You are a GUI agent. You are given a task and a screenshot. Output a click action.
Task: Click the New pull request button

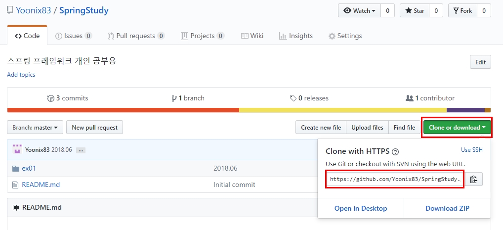95,127
